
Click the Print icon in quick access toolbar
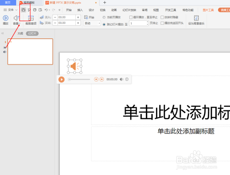(x=34, y=10)
